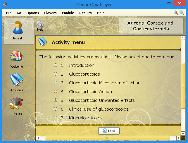Viewport: 188px width, 143px height.
Task: Open the Results menu in menu bar
Action: (x=85, y=13)
